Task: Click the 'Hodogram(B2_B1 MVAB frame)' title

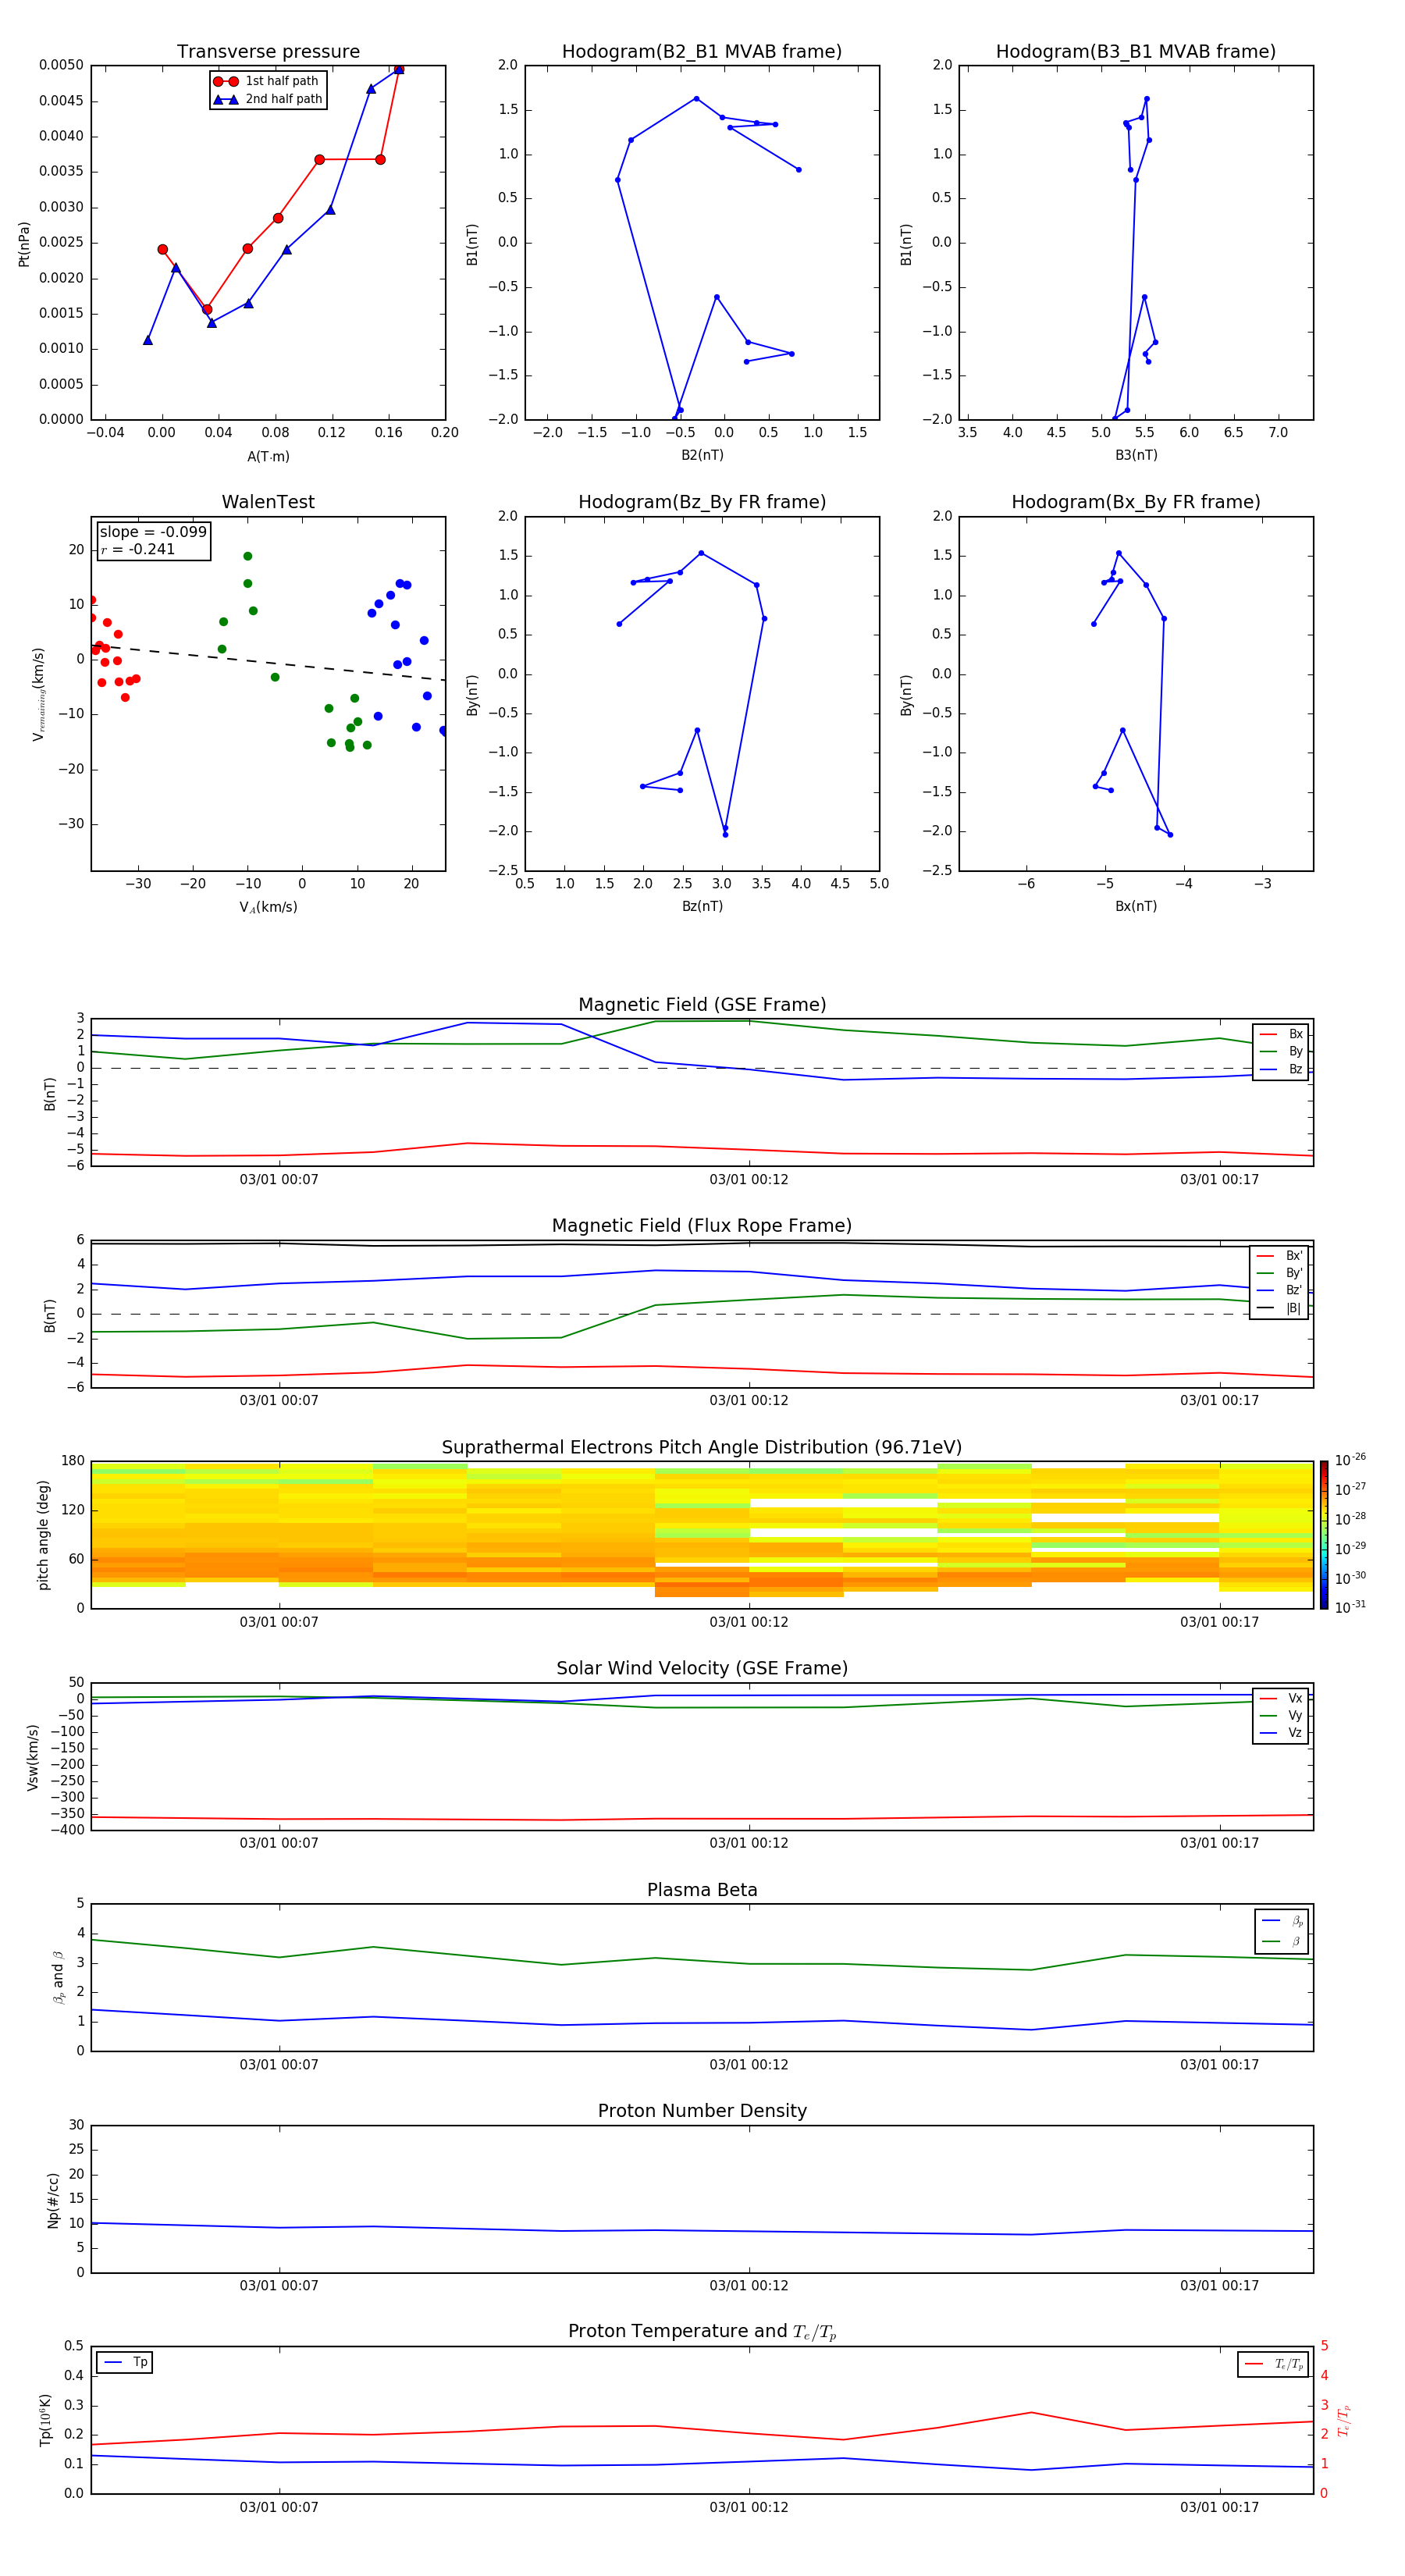Action: click(x=702, y=51)
